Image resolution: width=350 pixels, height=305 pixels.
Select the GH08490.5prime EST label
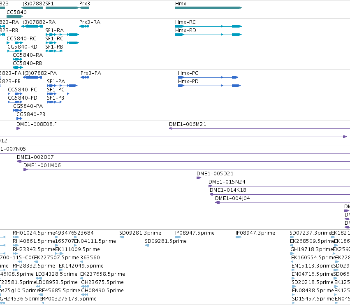point(102,291)
